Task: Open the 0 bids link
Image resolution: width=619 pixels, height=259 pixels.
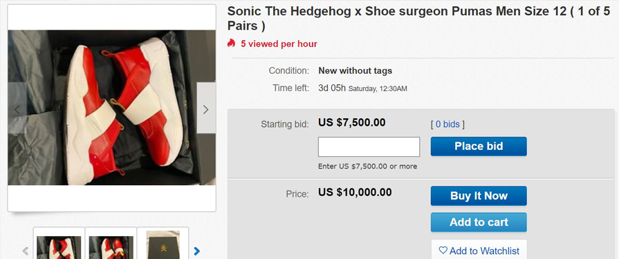Action: tap(447, 124)
